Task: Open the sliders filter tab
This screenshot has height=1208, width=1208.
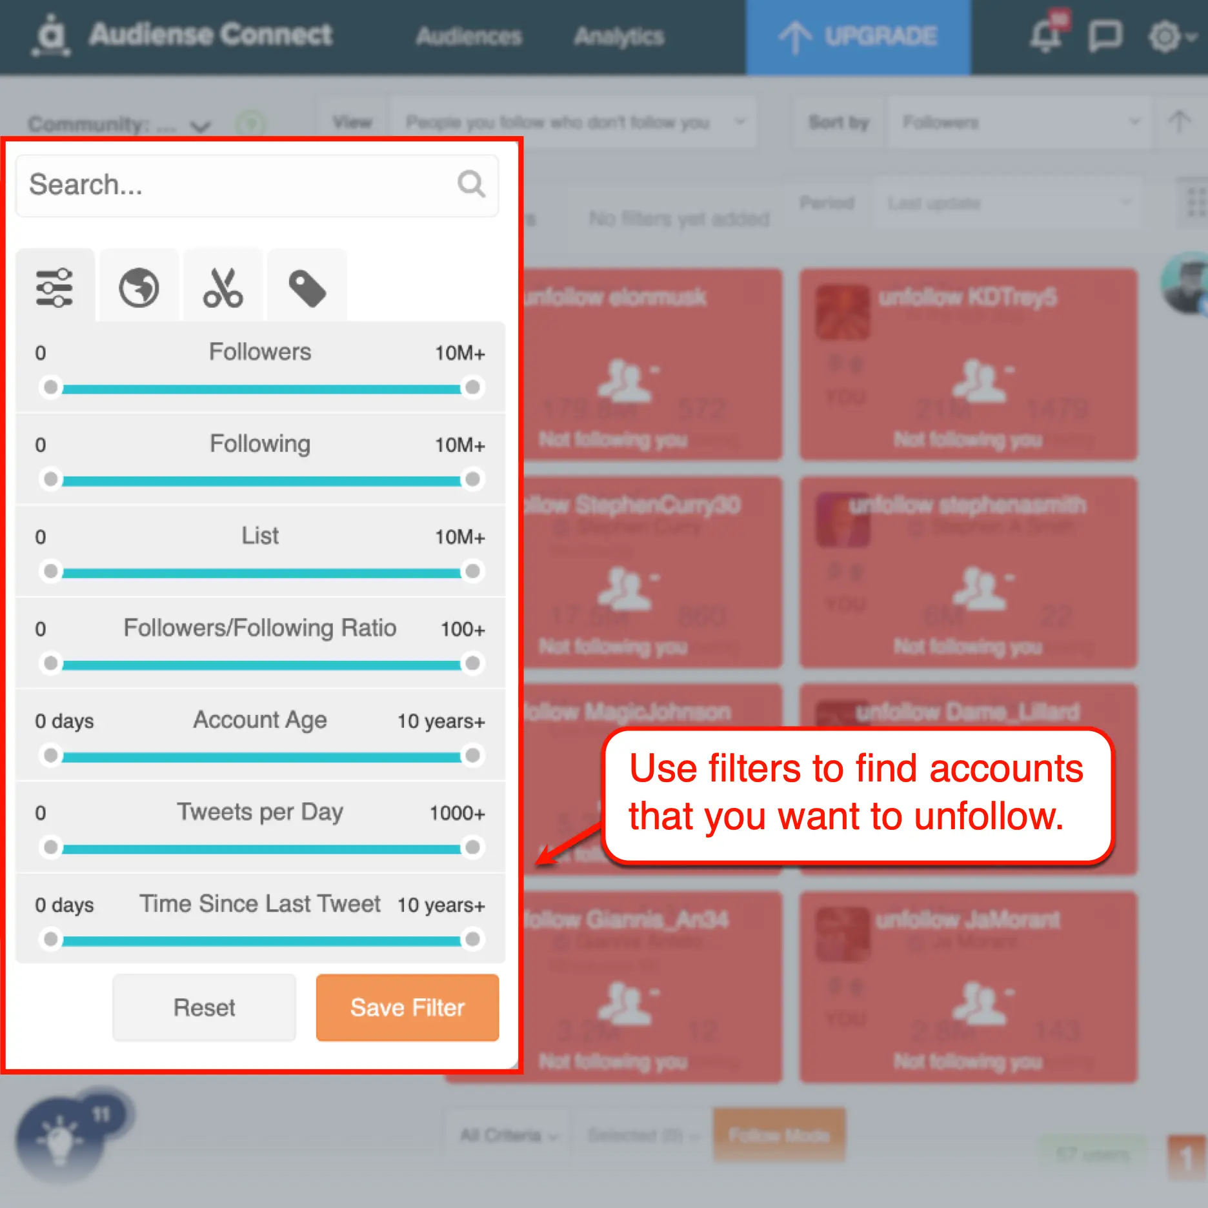Action: click(54, 287)
